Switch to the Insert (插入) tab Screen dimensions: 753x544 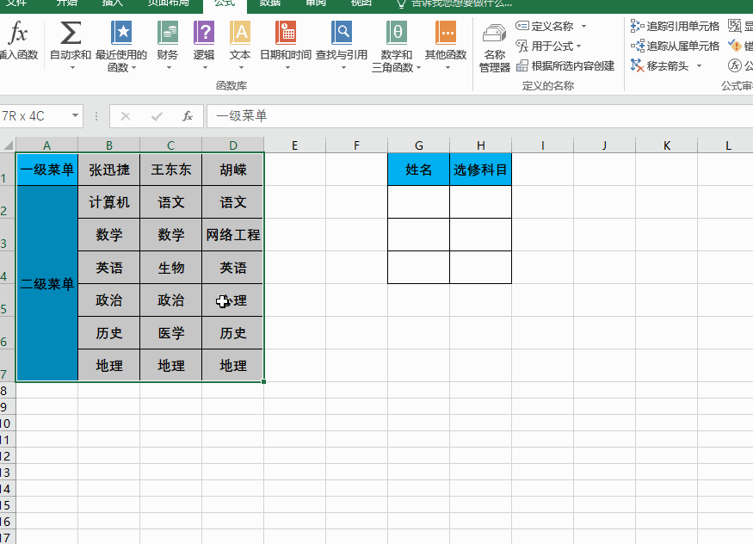point(113,3)
